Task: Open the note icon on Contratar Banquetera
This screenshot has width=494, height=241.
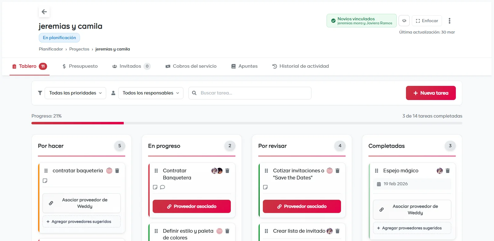Action: [x=155, y=187]
